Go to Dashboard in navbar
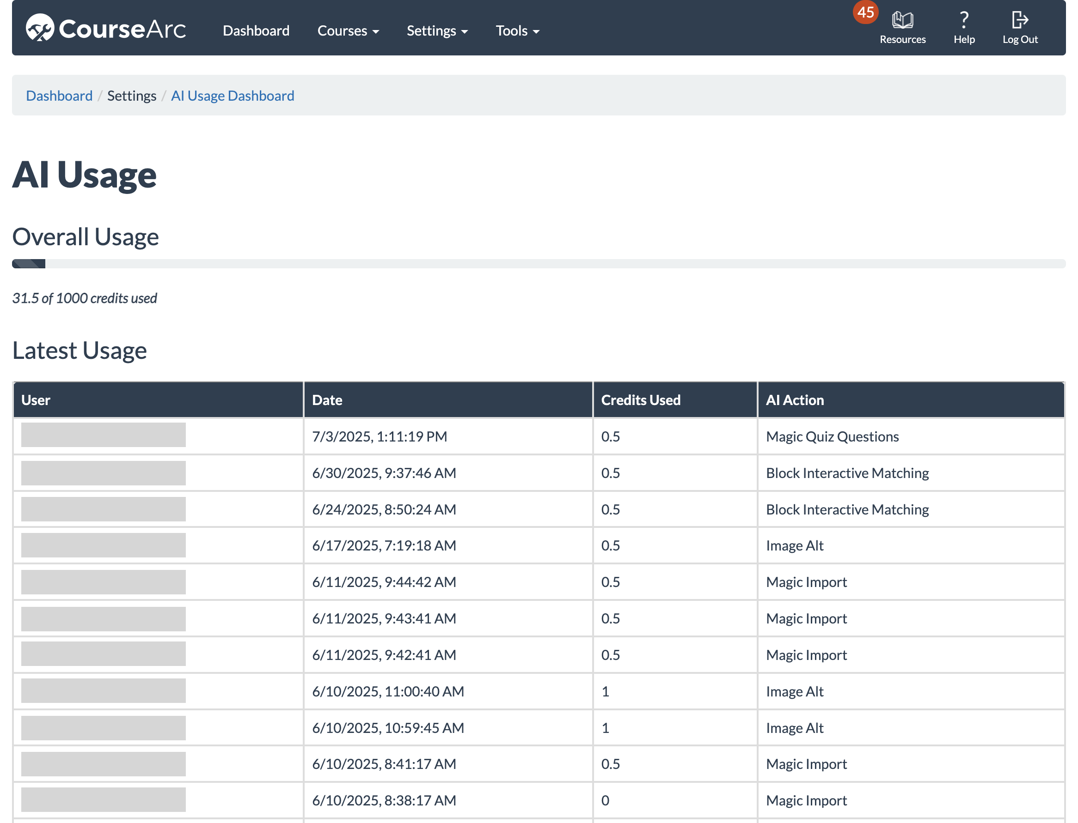1078x823 pixels. (x=256, y=31)
